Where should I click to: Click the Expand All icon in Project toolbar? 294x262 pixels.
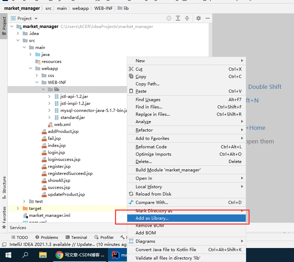[178, 18]
